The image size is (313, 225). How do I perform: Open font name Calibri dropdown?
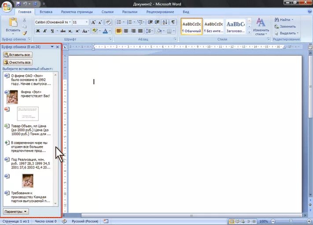(70, 22)
